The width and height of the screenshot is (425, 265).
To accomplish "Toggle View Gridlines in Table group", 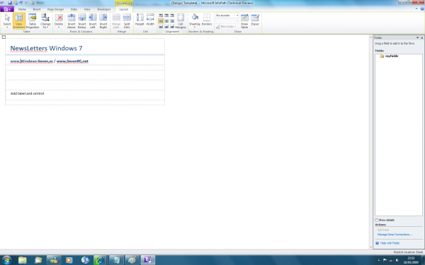I will 18,20.
